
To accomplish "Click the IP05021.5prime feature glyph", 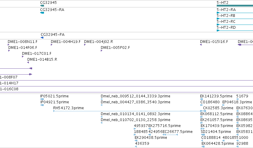I will tap(42, 99).
